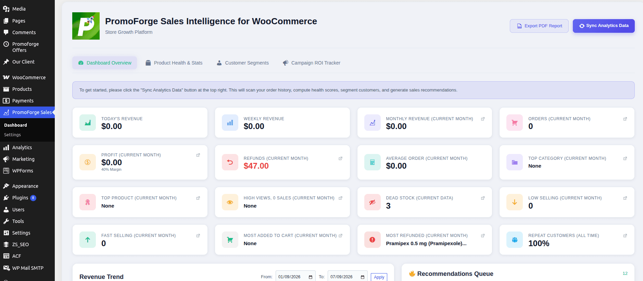Open Profit card external link icon

tap(198, 155)
